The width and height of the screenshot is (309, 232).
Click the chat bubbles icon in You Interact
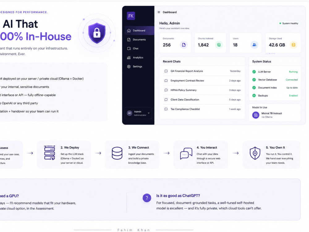(186, 153)
